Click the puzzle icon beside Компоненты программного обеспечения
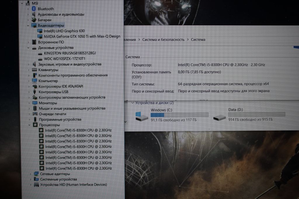Image resolution: width=299 pixels, height=199 pixels. [34, 75]
